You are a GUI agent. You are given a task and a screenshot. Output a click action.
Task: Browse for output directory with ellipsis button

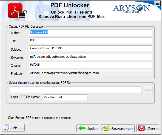click(x=148, y=90)
